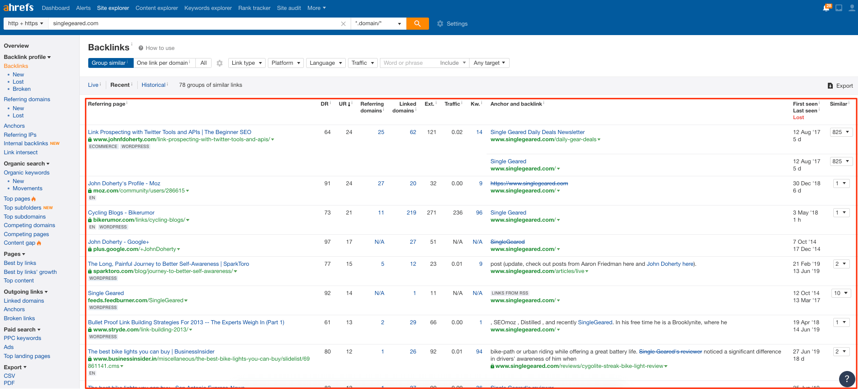Image resolution: width=858 pixels, height=389 pixels.
Task: Open Site audit in top nav
Action: click(289, 8)
